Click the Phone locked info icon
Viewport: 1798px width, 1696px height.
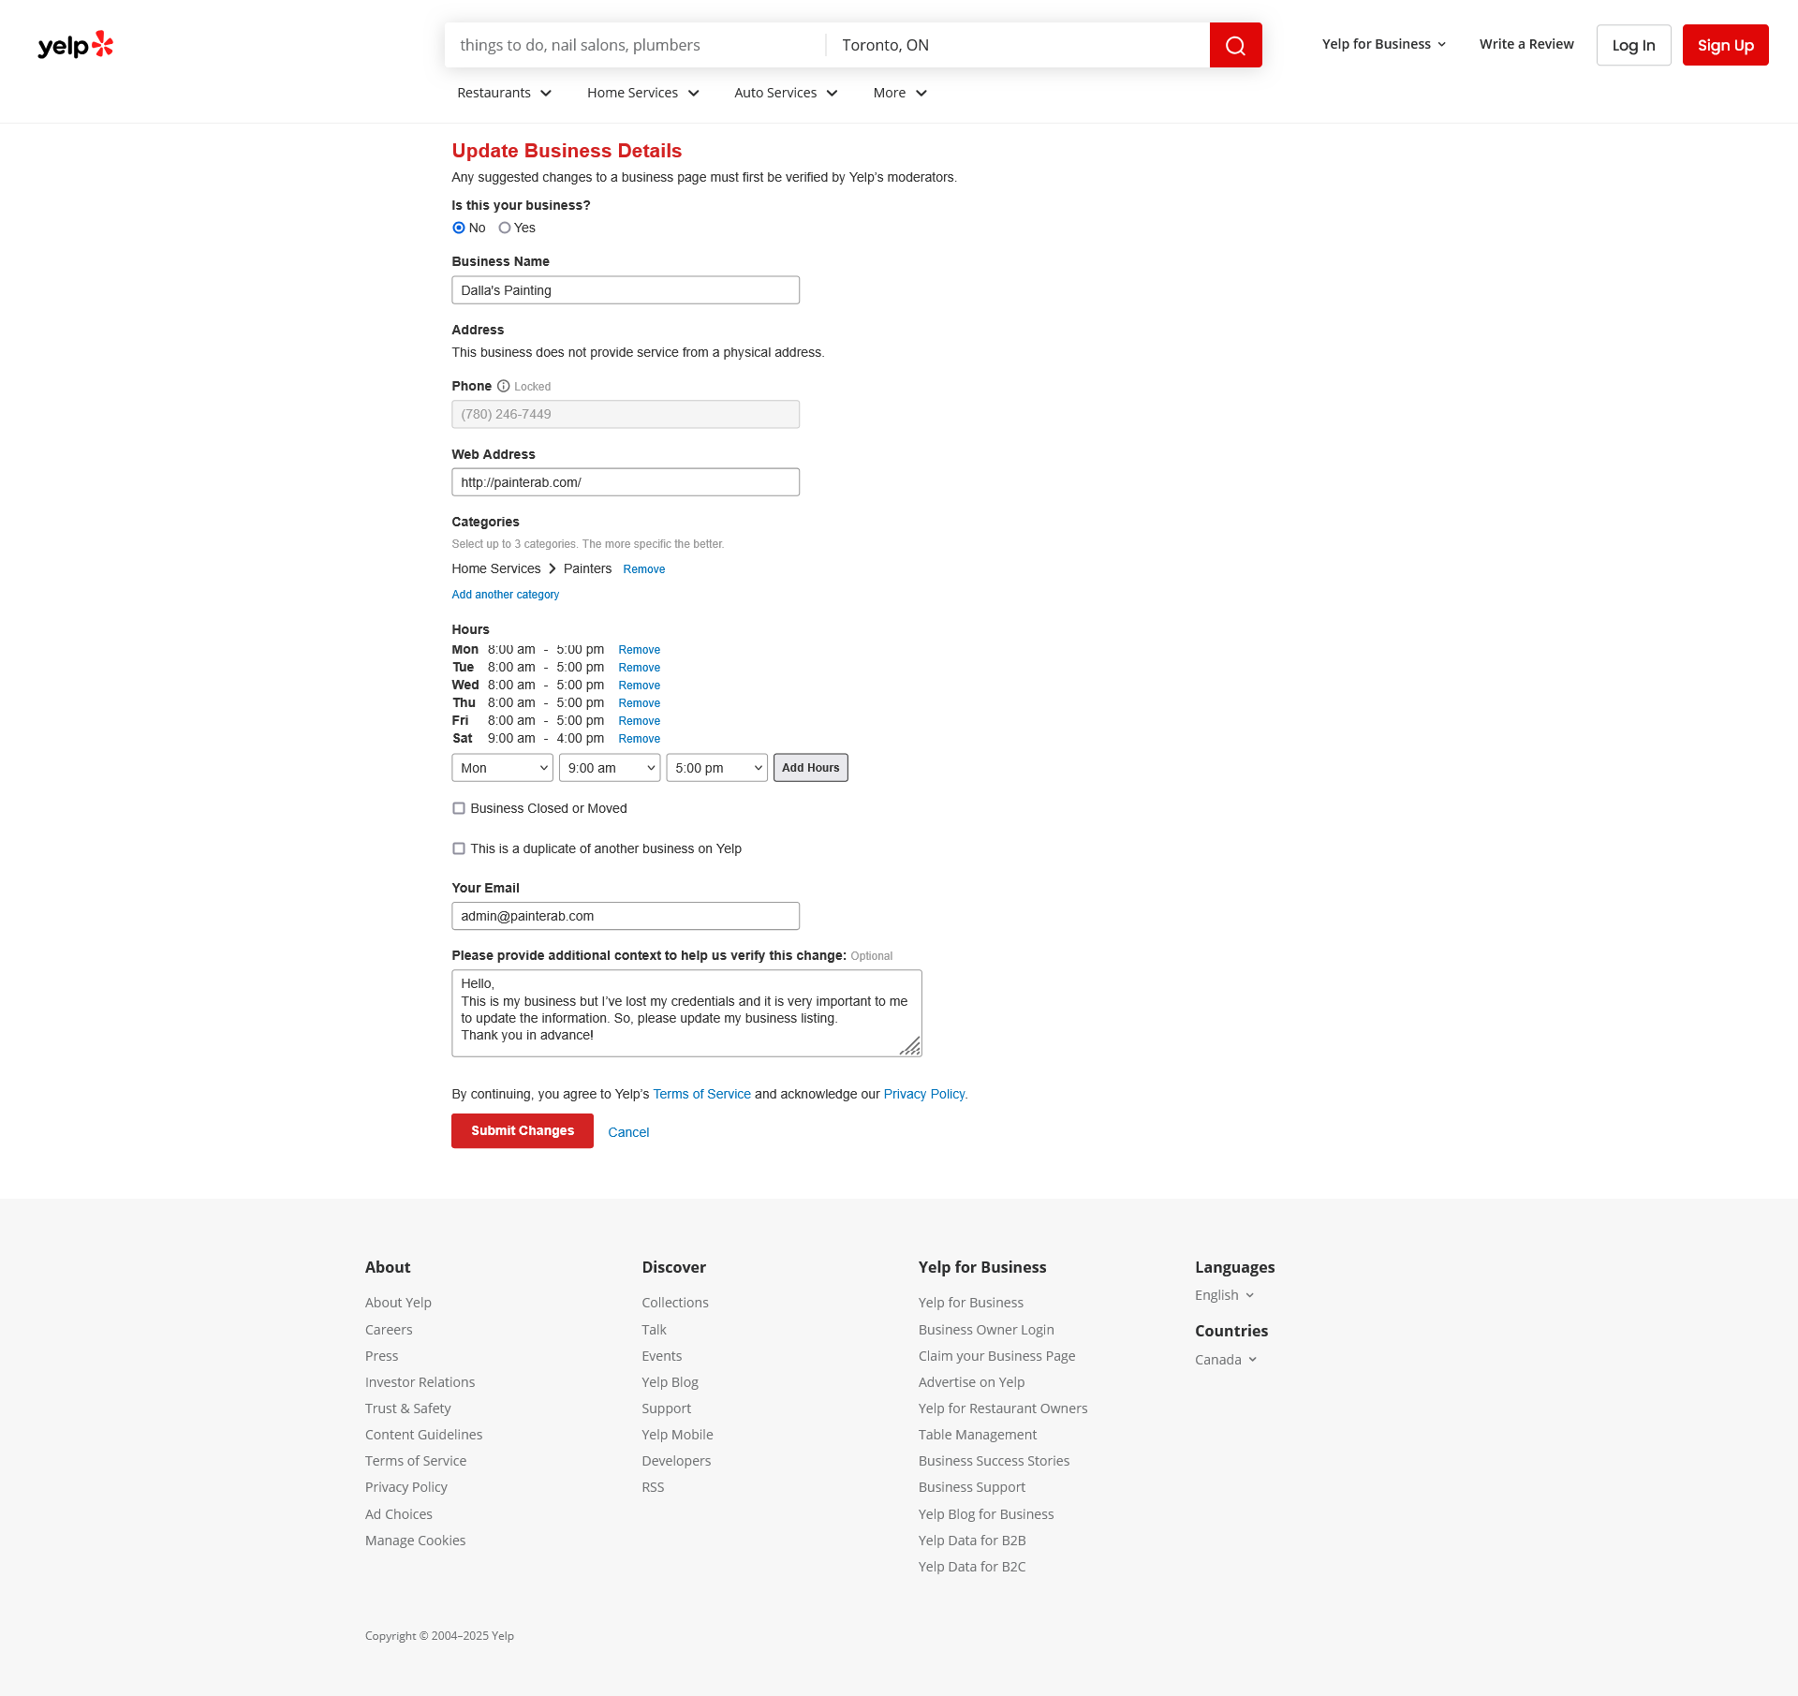pyautogui.click(x=503, y=386)
